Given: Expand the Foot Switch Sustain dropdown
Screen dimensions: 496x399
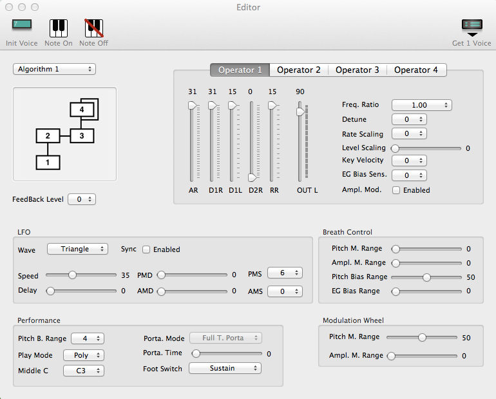Looking at the screenshot, I should click(x=225, y=368).
